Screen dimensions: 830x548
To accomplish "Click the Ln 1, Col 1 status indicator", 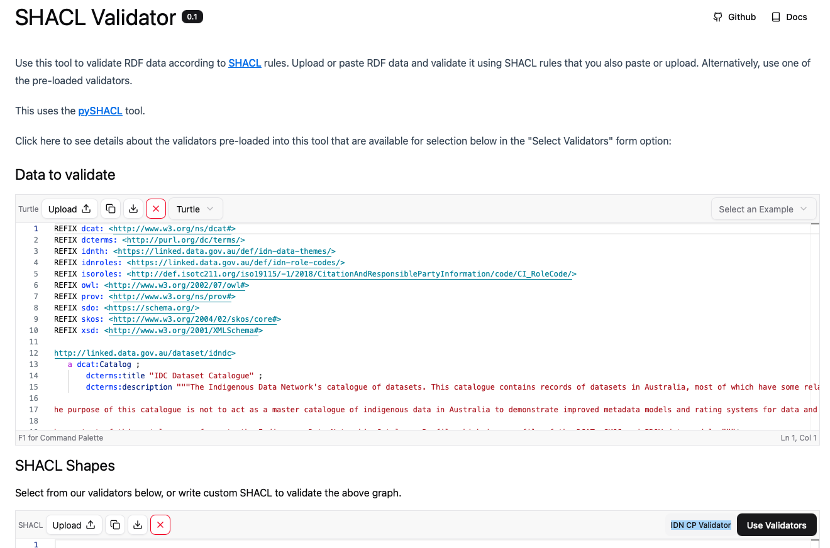I will 799,438.
